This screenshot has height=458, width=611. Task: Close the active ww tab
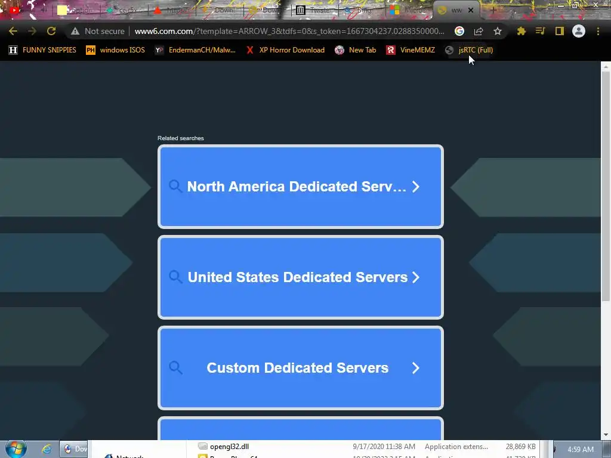tap(471, 10)
